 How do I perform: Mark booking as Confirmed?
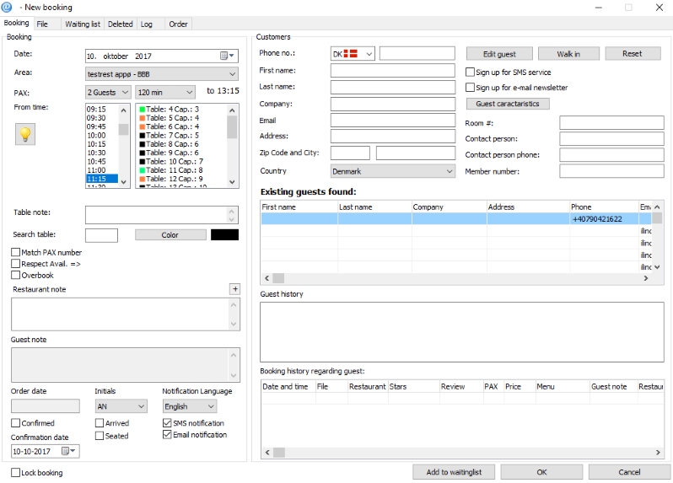click(x=15, y=423)
